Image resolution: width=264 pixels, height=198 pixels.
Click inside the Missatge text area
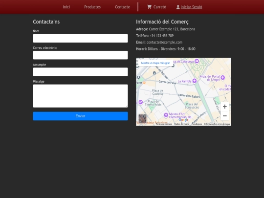click(80, 96)
